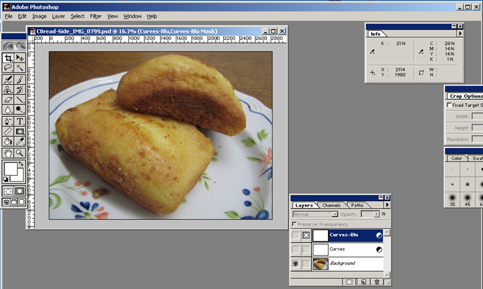Toggle the Background layer link box
483x289 pixels.
coord(306,264)
